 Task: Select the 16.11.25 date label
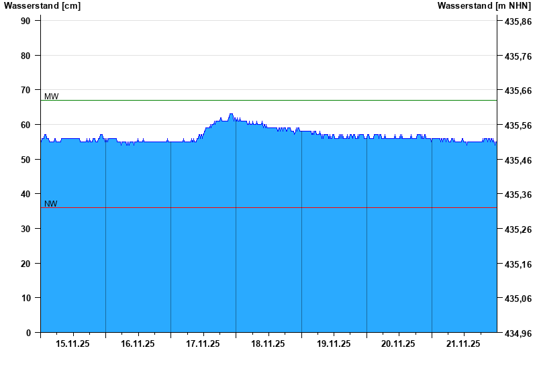(x=138, y=344)
